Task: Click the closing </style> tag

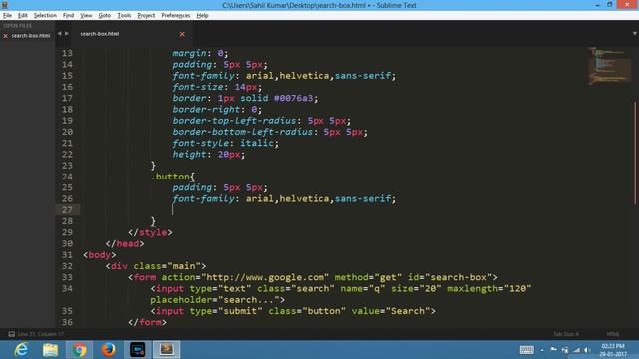Action: coord(150,232)
